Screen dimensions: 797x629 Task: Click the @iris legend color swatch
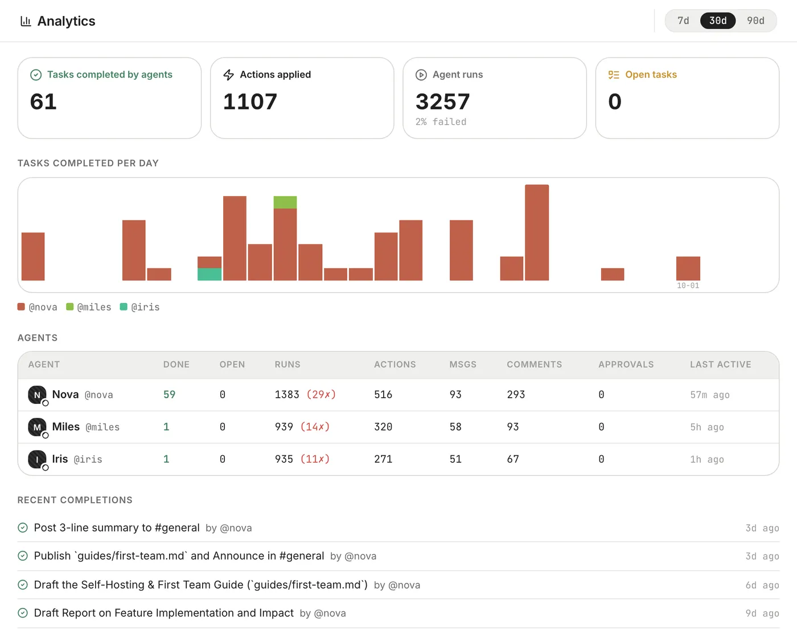pyautogui.click(x=124, y=307)
